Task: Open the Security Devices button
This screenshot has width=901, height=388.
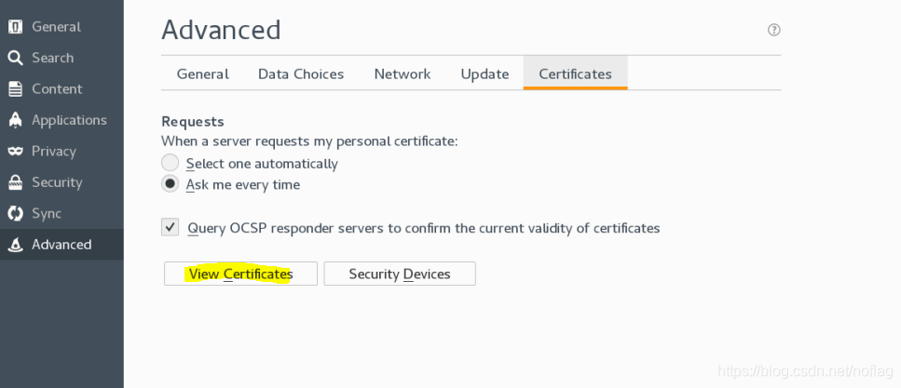Action: tap(400, 274)
